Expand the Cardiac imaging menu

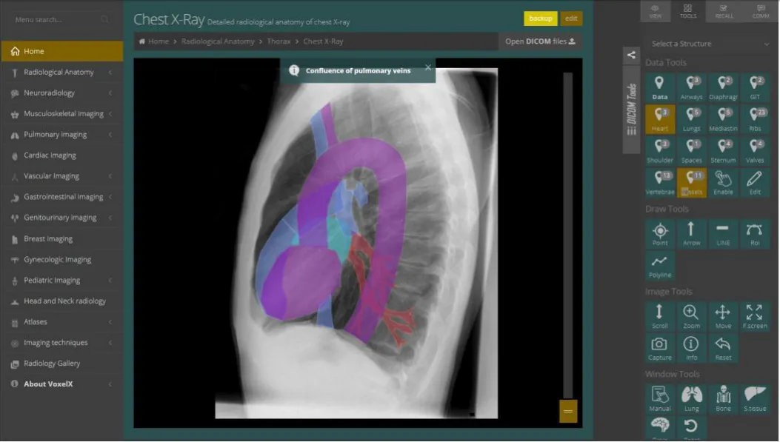[x=61, y=155]
